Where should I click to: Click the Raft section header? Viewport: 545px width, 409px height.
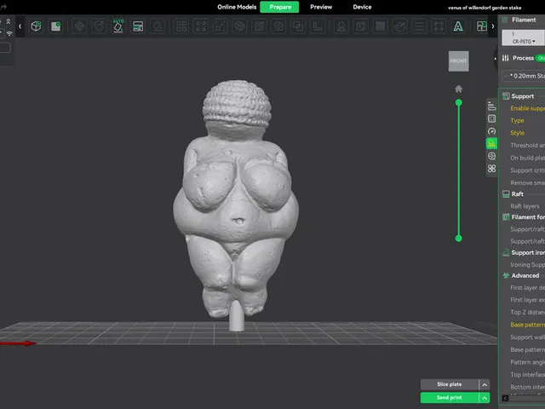pyautogui.click(x=517, y=194)
